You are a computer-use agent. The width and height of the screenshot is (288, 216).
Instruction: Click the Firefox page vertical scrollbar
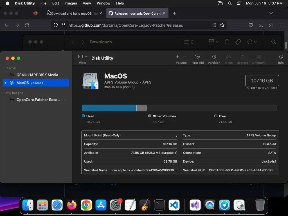point(286,45)
